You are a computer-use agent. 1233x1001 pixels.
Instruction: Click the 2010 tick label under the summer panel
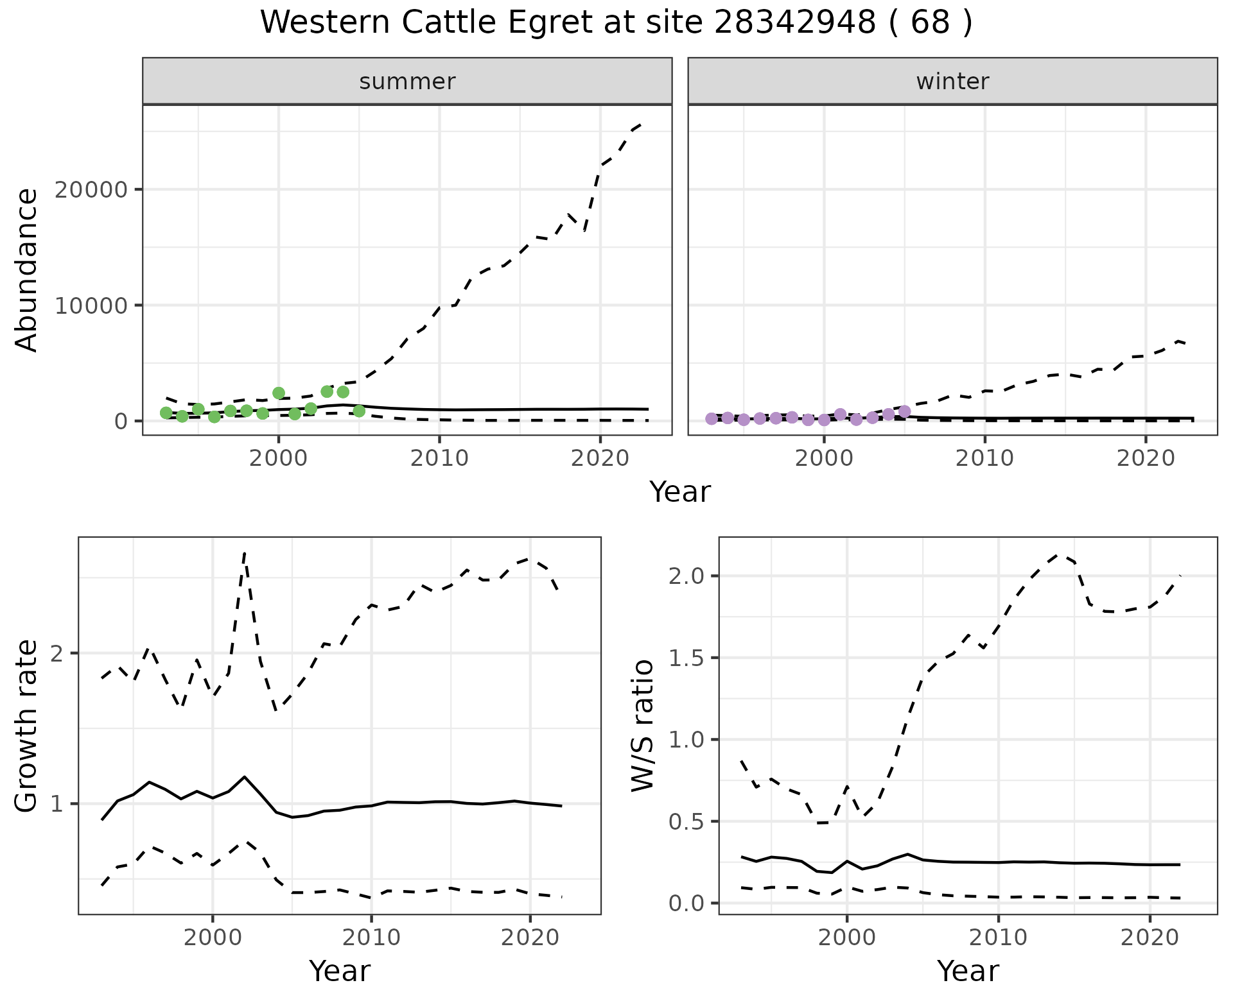(x=439, y=459)
